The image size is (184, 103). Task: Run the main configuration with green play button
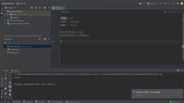[x=161, y=3]
